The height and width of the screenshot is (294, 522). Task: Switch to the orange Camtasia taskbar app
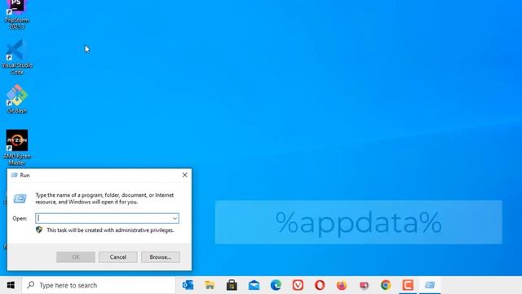pyautogui.click(x=408, y=285)
